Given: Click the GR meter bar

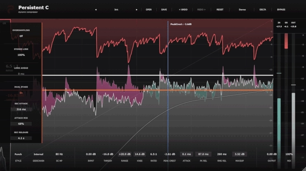Looking at the screenshot, I should pyautogui.click(x=286, y=41).
